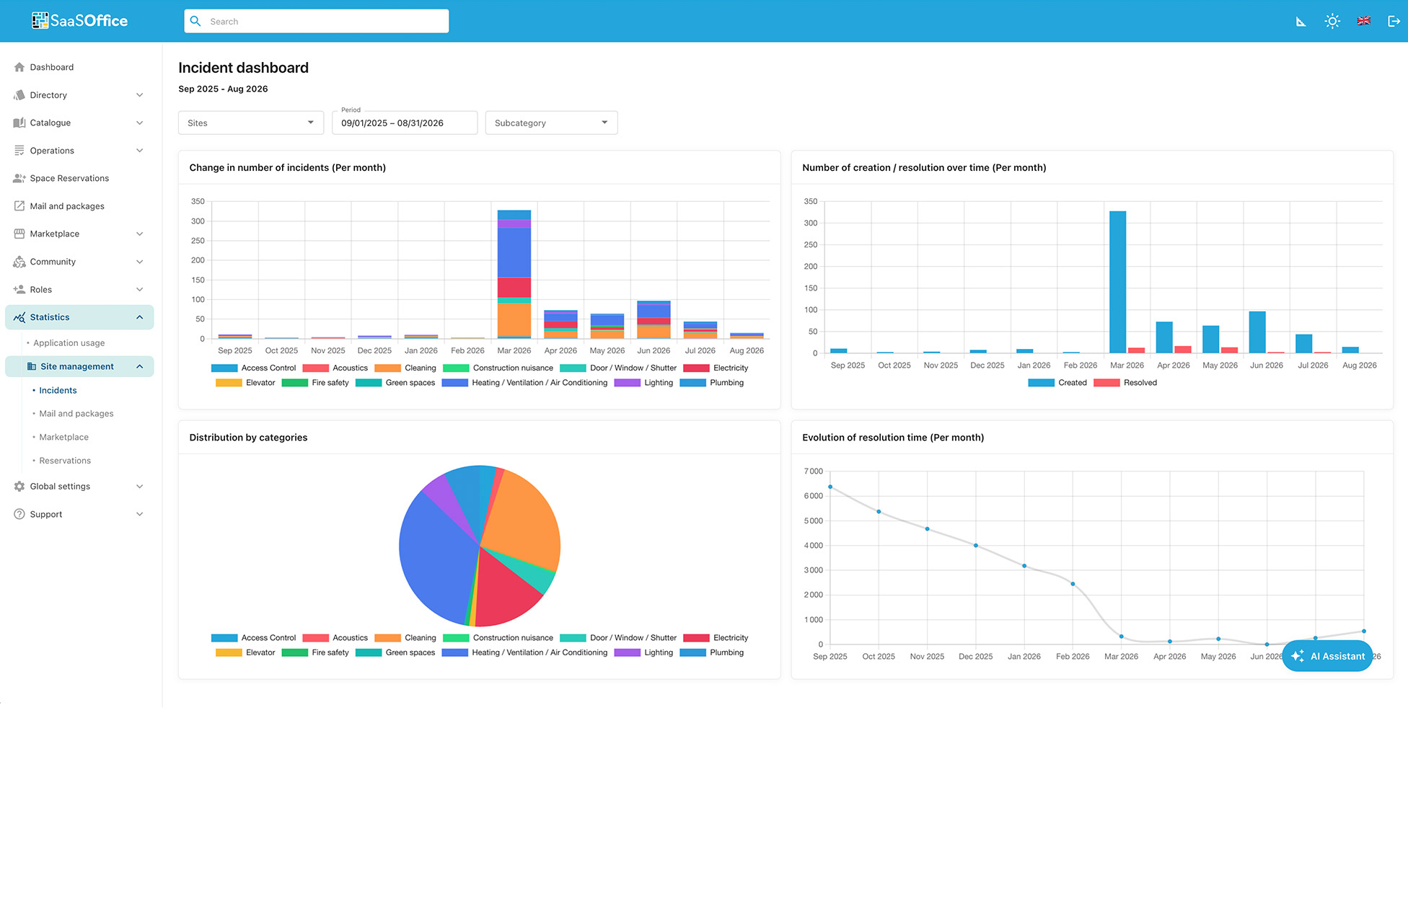
Task: Open Application usage statistics
Action: [69, 343]
